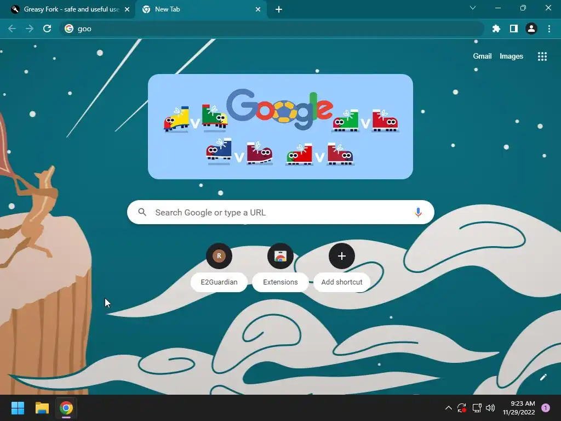Open File Explorer from taskbar

click(x=42, y=408)
